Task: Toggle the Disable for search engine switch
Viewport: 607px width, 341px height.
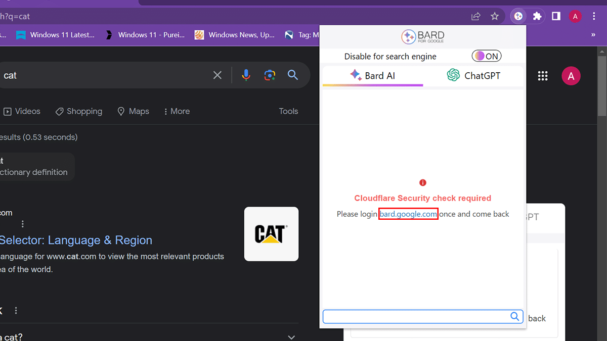Action: 486,56
